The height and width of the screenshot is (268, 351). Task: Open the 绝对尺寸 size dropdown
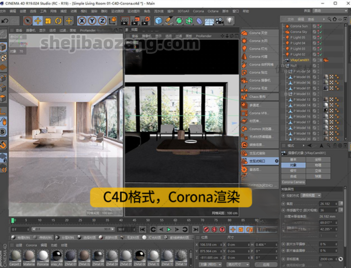[x=238, y=265]
